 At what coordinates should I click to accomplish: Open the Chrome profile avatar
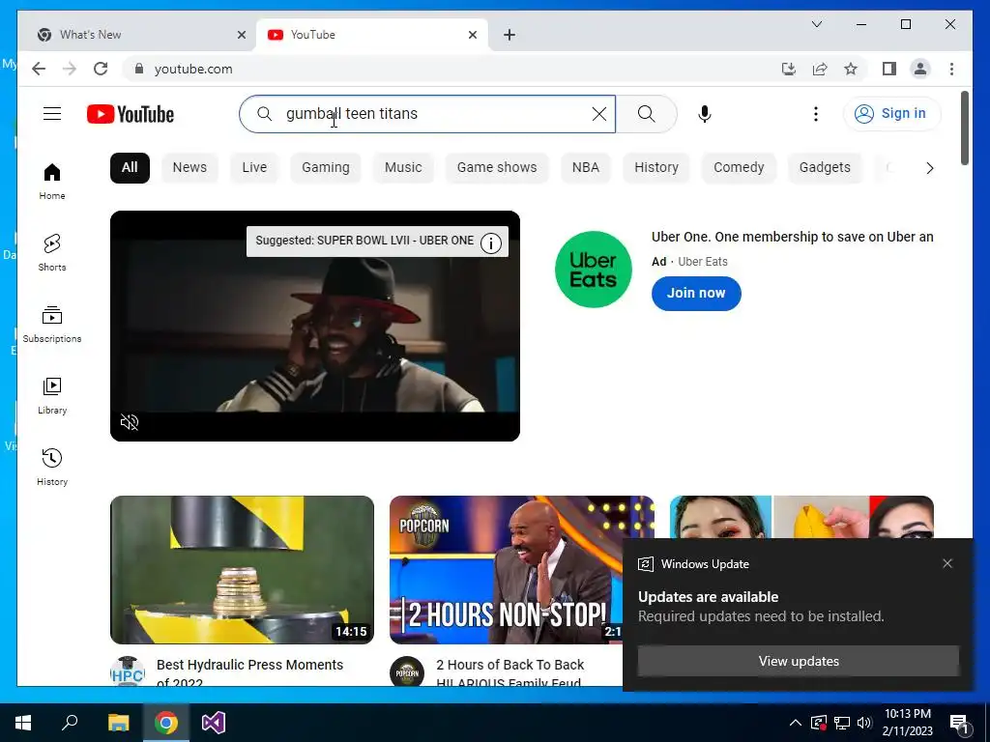[920, 69]
